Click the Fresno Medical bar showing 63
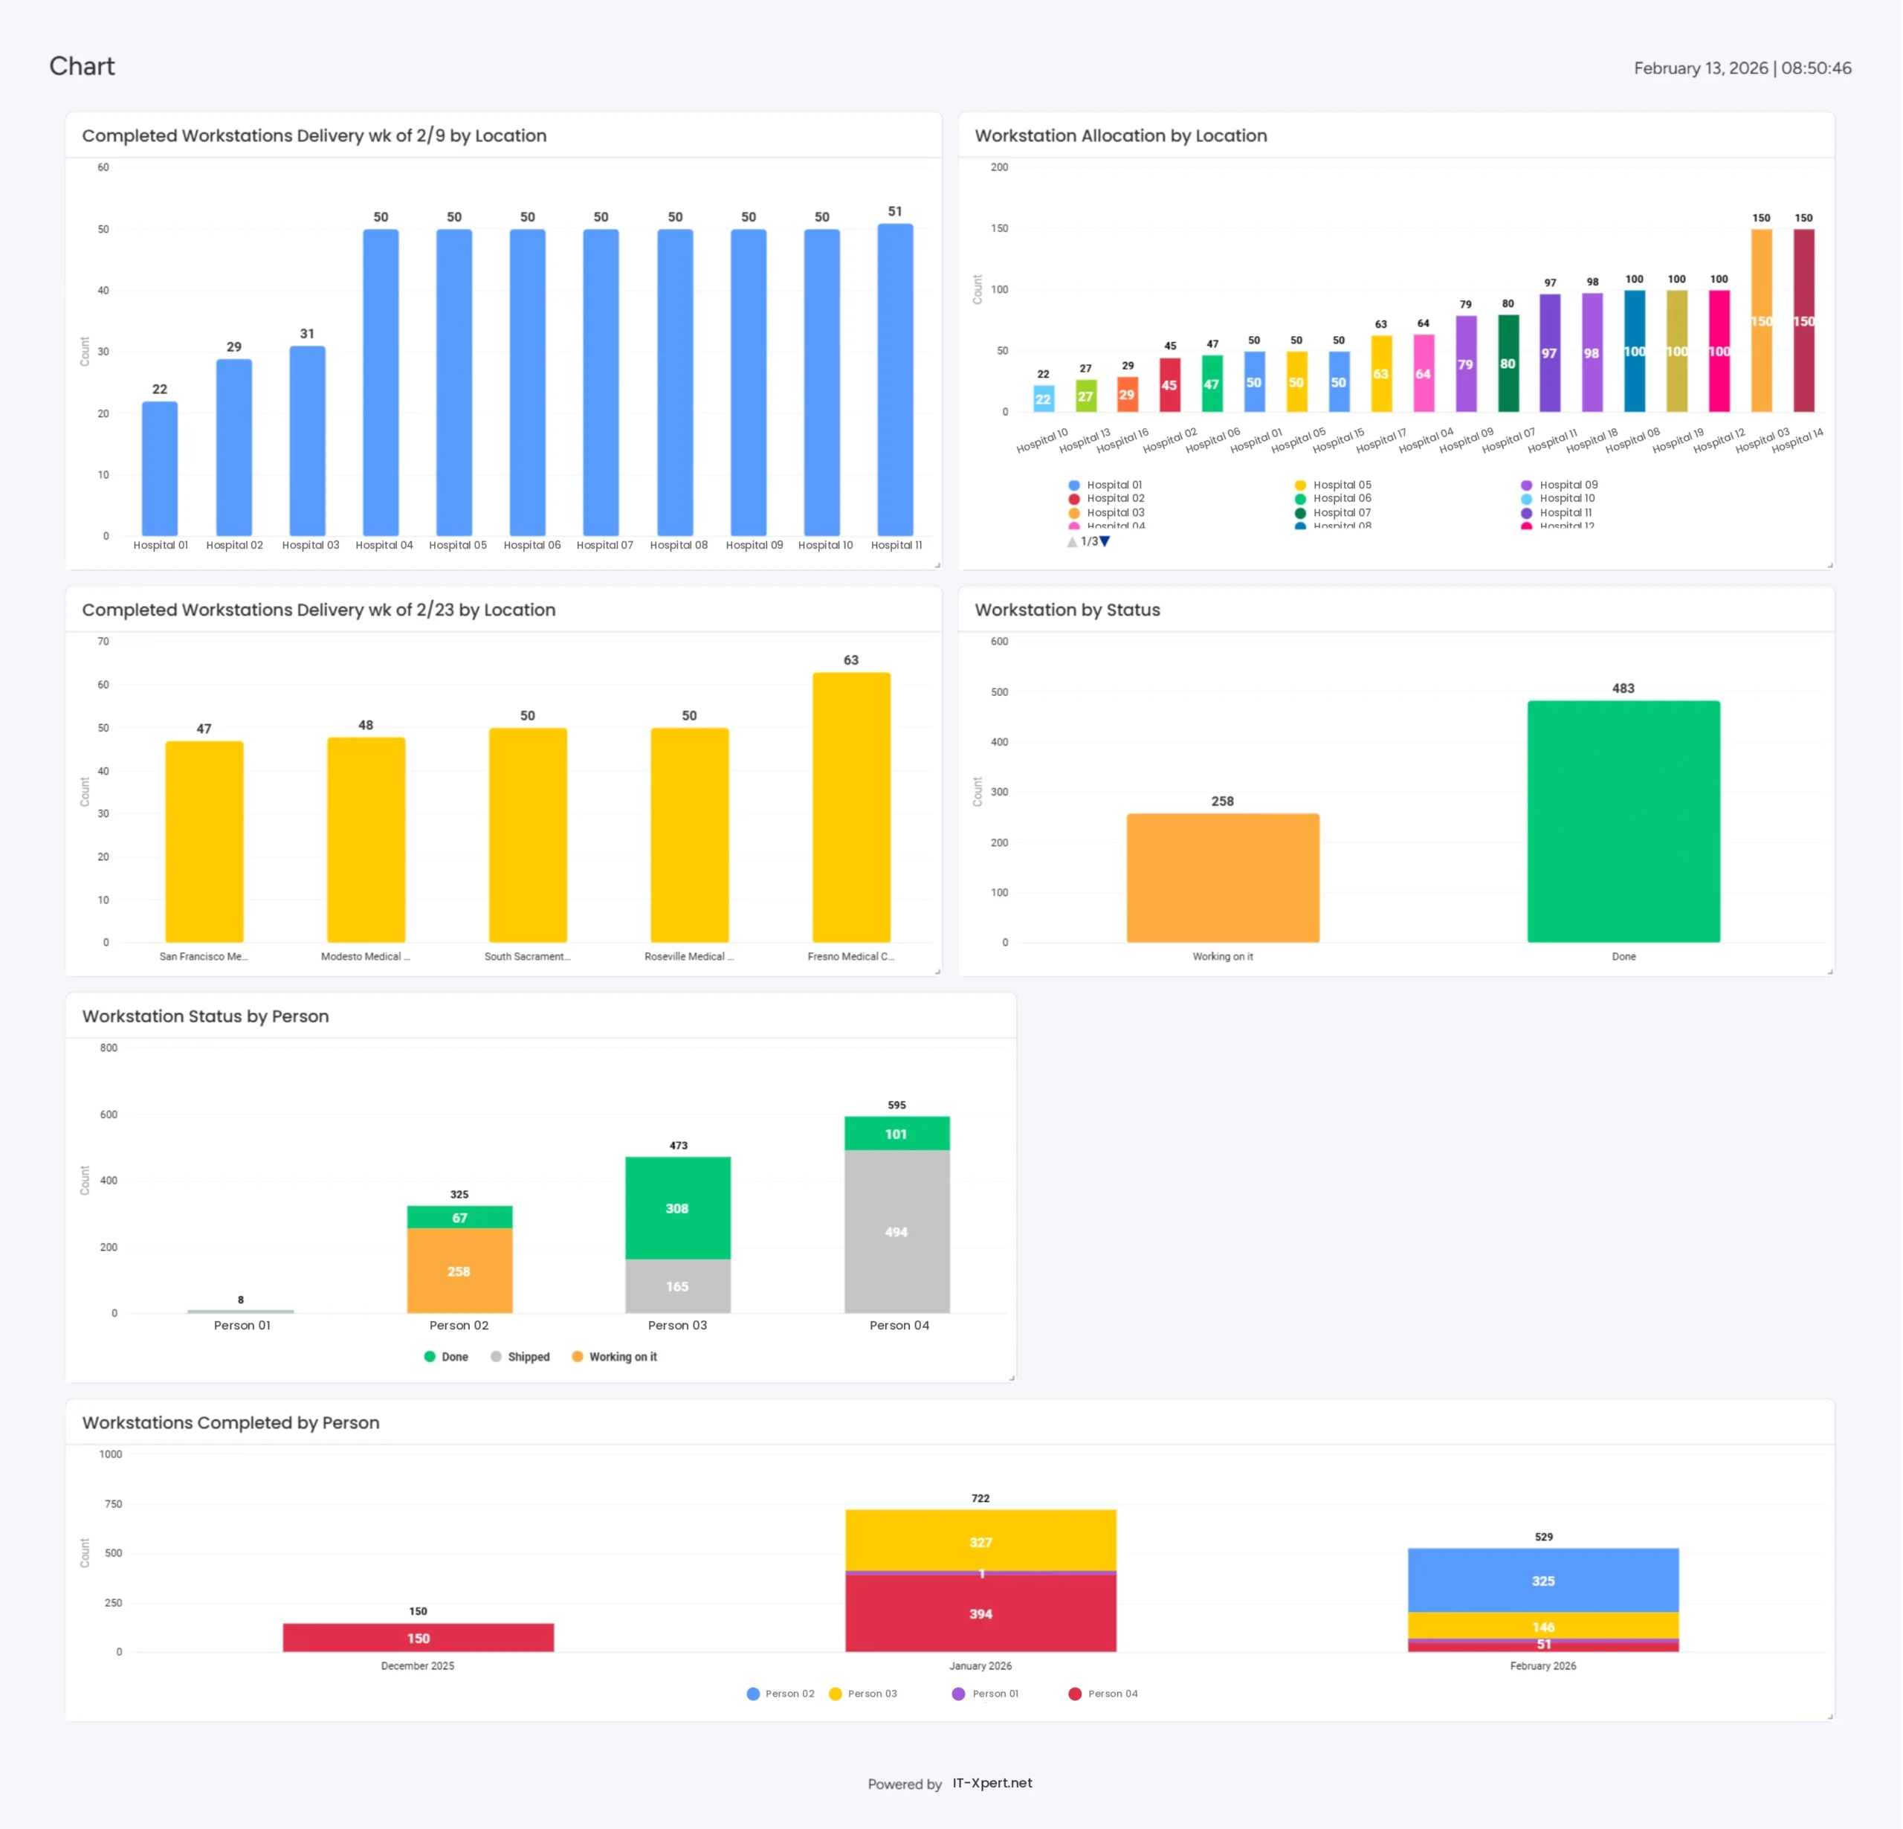This screenshot has height=1829, width=1903. [850, 806]
